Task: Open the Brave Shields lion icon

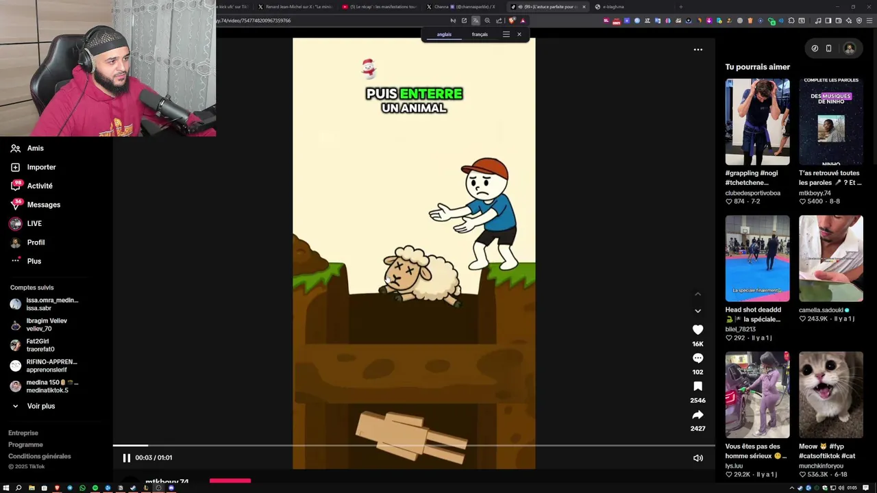Action: coord(512,21)
